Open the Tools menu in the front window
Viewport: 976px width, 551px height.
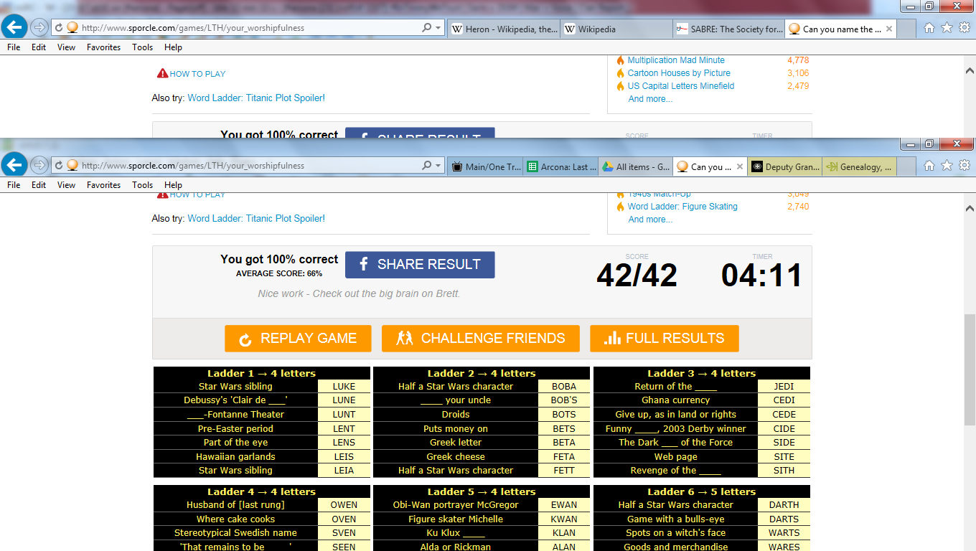pyautogui.click(x=142, y=185)
